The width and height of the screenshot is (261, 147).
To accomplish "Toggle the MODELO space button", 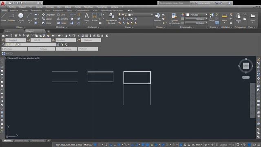I will click(x=88, y=145).
